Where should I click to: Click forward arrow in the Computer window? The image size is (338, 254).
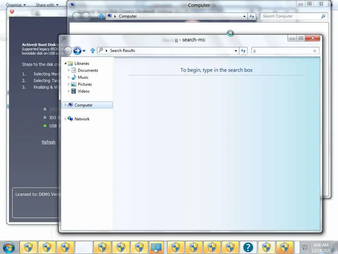coord(86,16)
